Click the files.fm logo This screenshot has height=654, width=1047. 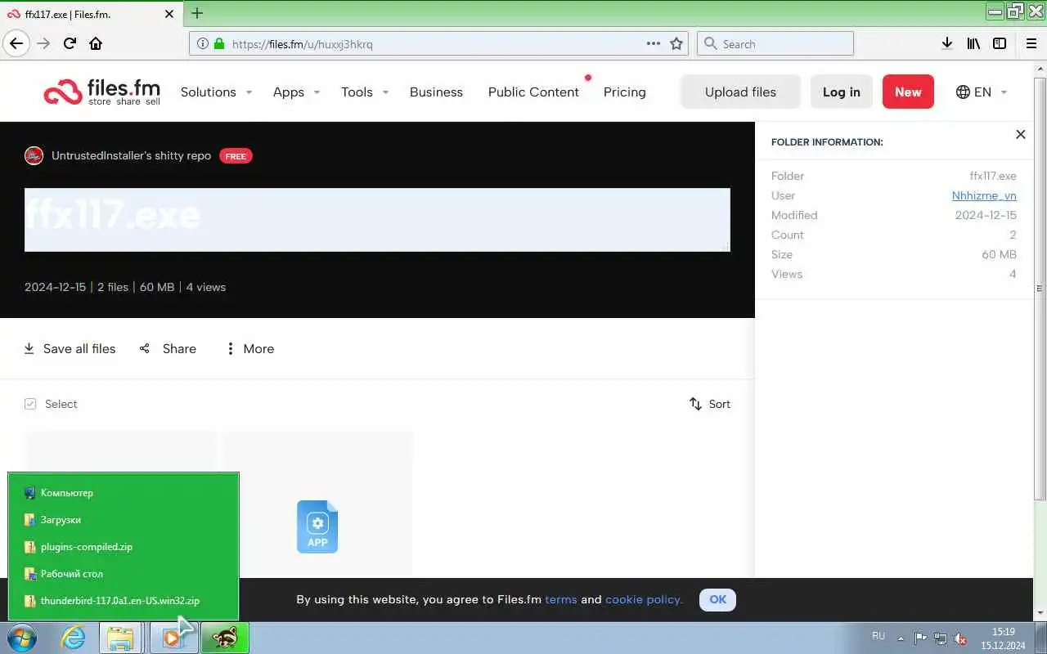coord(101,92)
